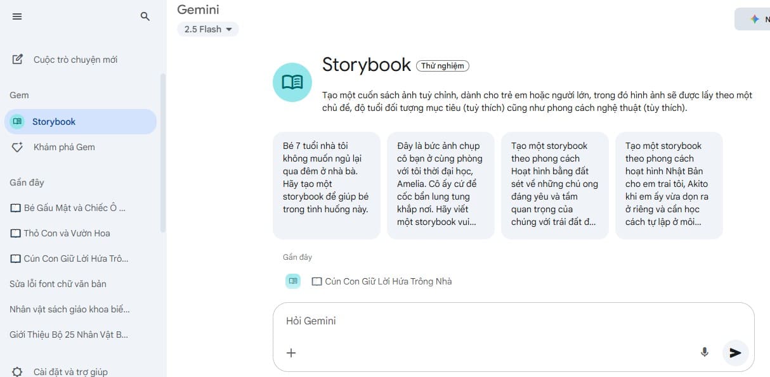The image size is (770, 377).
Task: Click the large Storybook book icon
Action: (292, 82)
